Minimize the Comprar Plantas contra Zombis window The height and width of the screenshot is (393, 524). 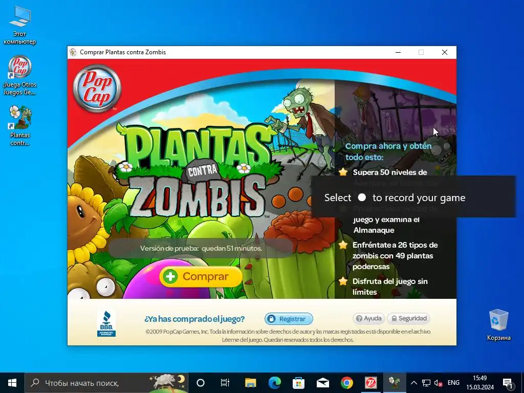398,52
